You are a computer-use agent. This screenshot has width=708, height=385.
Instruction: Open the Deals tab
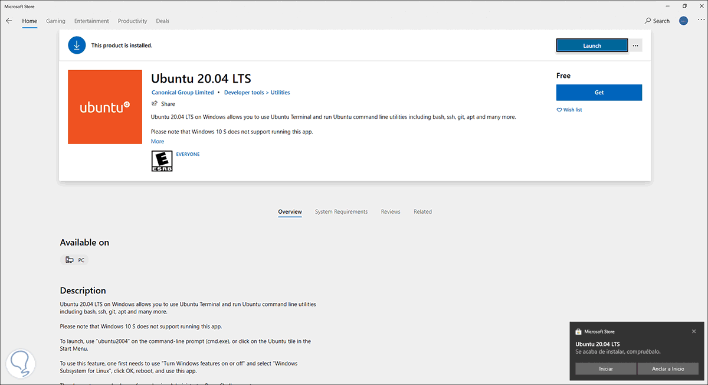pyautogui.click(x=163, y=21)
